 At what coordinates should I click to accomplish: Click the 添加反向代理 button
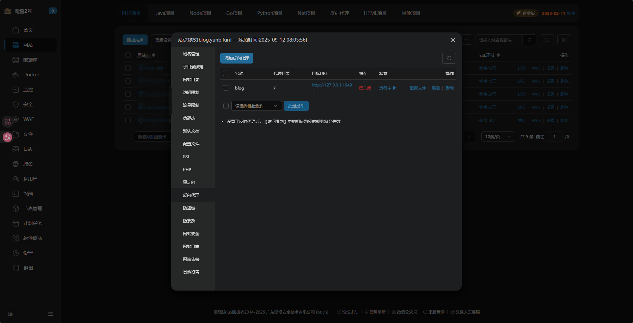point(236,58)
